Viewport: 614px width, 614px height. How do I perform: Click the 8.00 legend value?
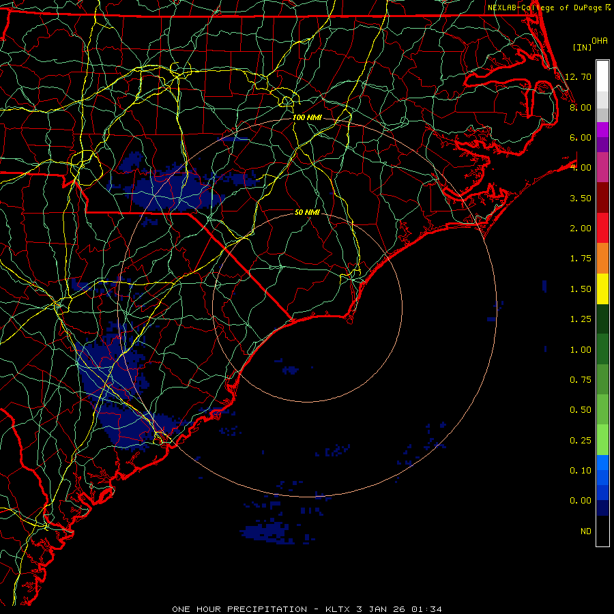coord(581,107)
